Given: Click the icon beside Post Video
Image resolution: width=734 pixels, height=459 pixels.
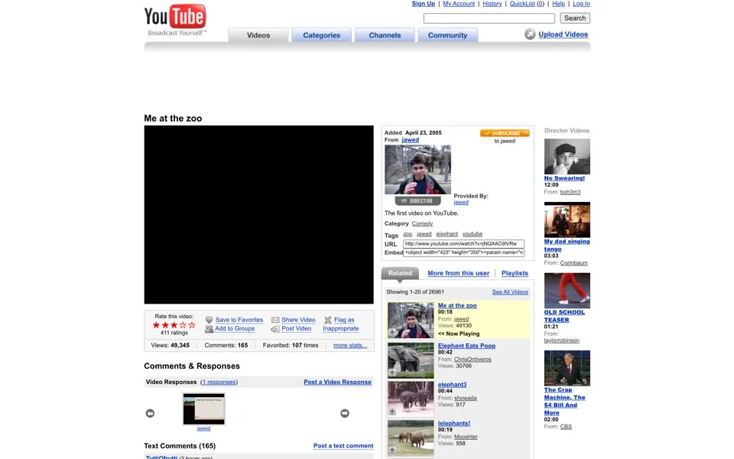Looking at the screenshot, I should tap(275, 329).
